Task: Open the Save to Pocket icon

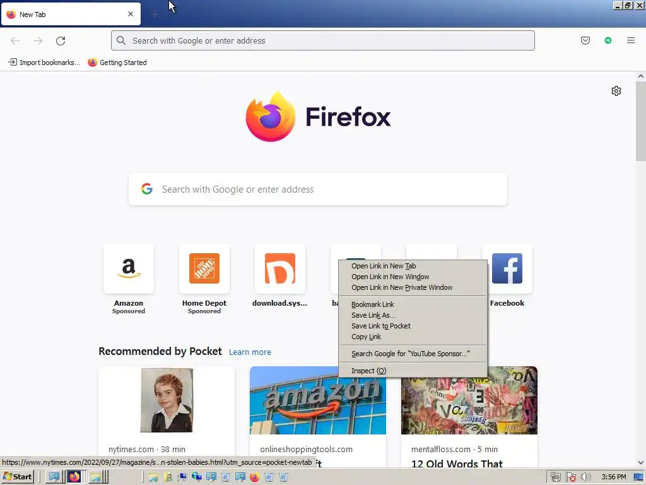Action: click(x=585, y=40)
